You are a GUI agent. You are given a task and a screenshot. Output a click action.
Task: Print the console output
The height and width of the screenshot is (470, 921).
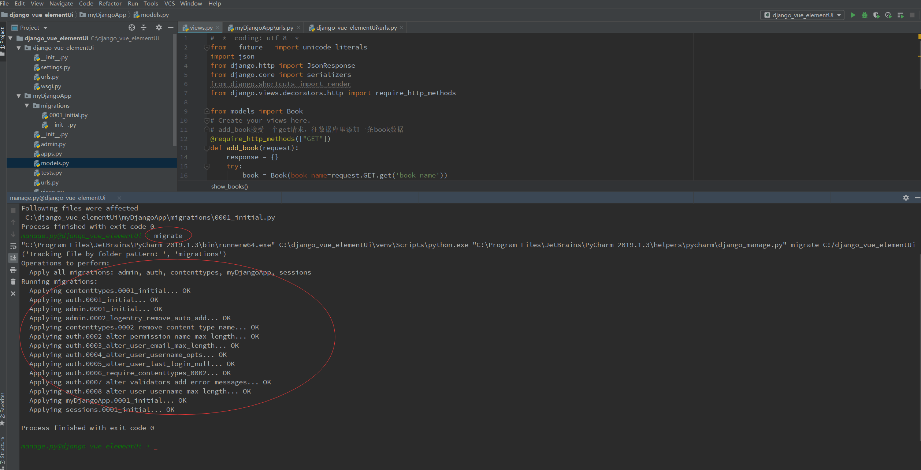coord(13,270)
